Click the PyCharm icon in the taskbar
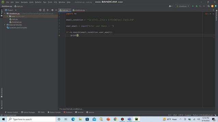The height and width of the screenshot is (122, 218). tap(136, 119)
